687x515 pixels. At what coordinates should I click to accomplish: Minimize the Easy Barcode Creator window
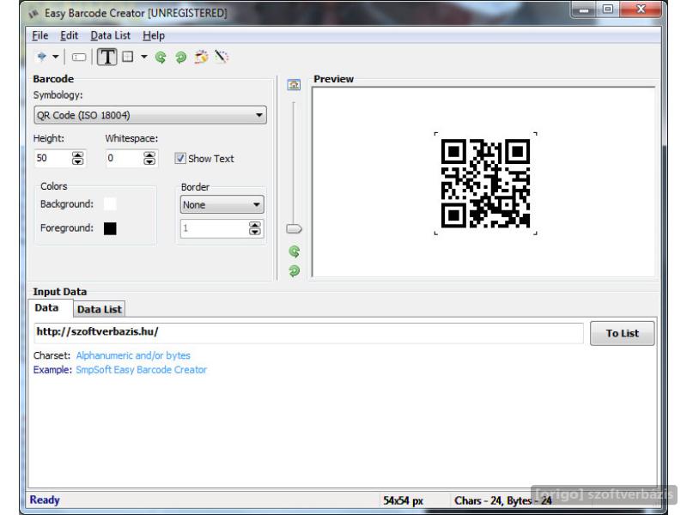pyautogui.click(x=584, y=9)
